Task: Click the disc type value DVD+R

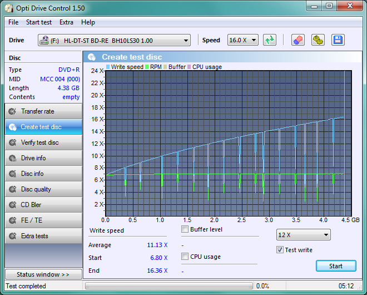Action: click(x=69, y=70)
